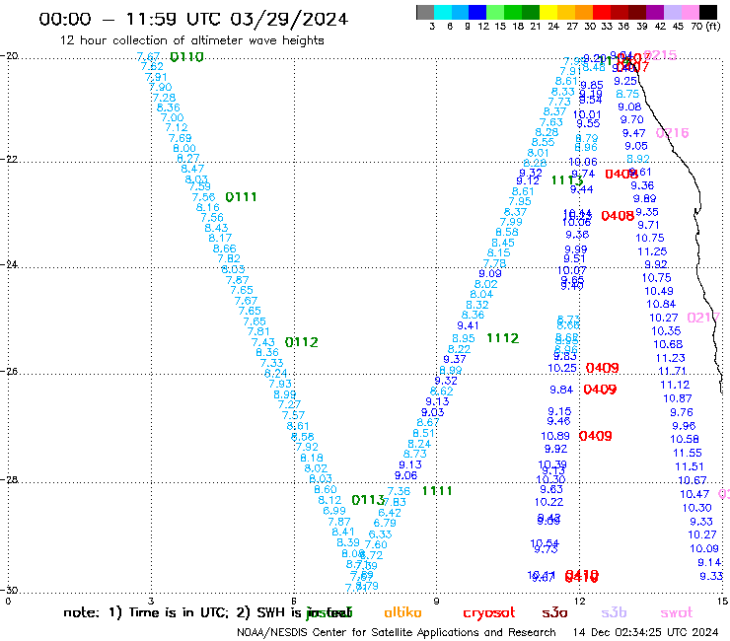Click the black legend color swatch

(707, 12)
